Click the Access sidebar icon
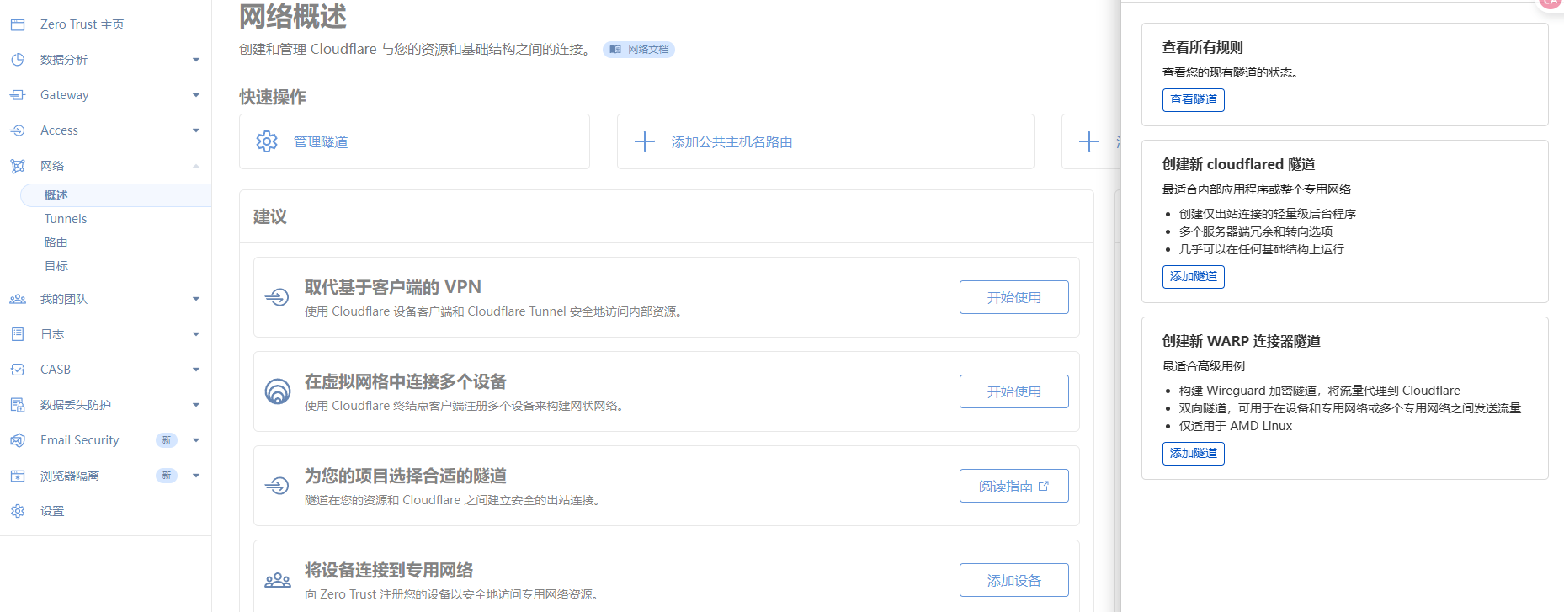Screen dimensions: 1564x612 pyautogui.click(x=18, y=130)
